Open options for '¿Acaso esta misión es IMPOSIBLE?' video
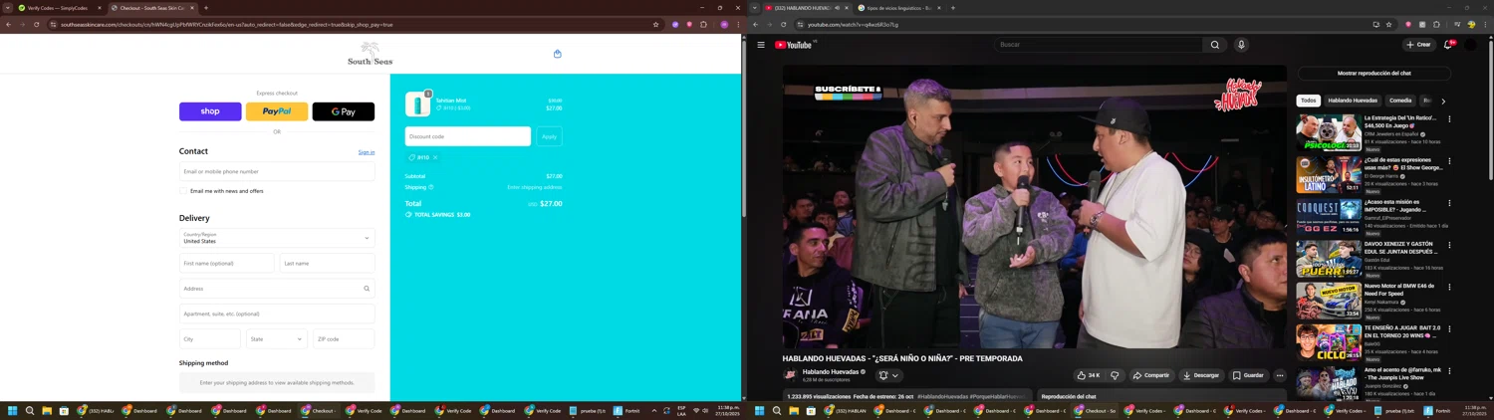The image size is (1494, 420). click(1449, 203)
